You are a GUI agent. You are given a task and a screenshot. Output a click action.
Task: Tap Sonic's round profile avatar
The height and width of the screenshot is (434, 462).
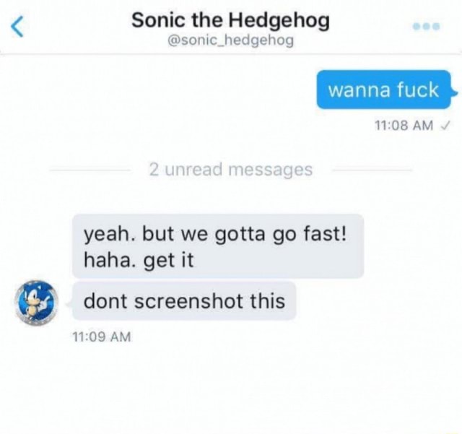click(x=37, y=302)
